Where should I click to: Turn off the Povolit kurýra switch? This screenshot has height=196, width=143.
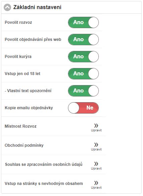83,57
